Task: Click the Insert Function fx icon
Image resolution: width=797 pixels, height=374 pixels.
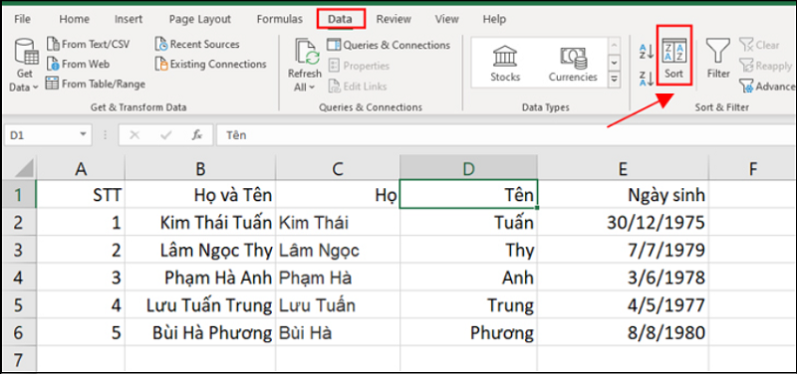Action: click(197, 135)
